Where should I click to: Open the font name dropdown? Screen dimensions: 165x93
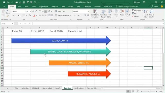click(x=25, y=11)
